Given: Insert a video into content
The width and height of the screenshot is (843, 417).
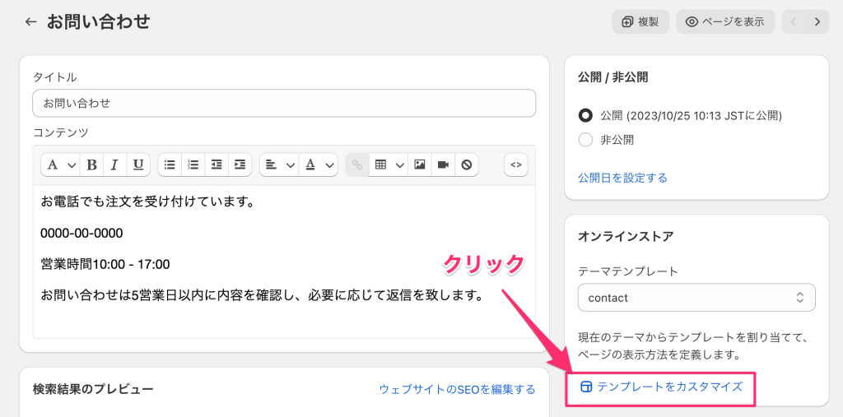Looking at the screenshot, I should tap(443, 165).
